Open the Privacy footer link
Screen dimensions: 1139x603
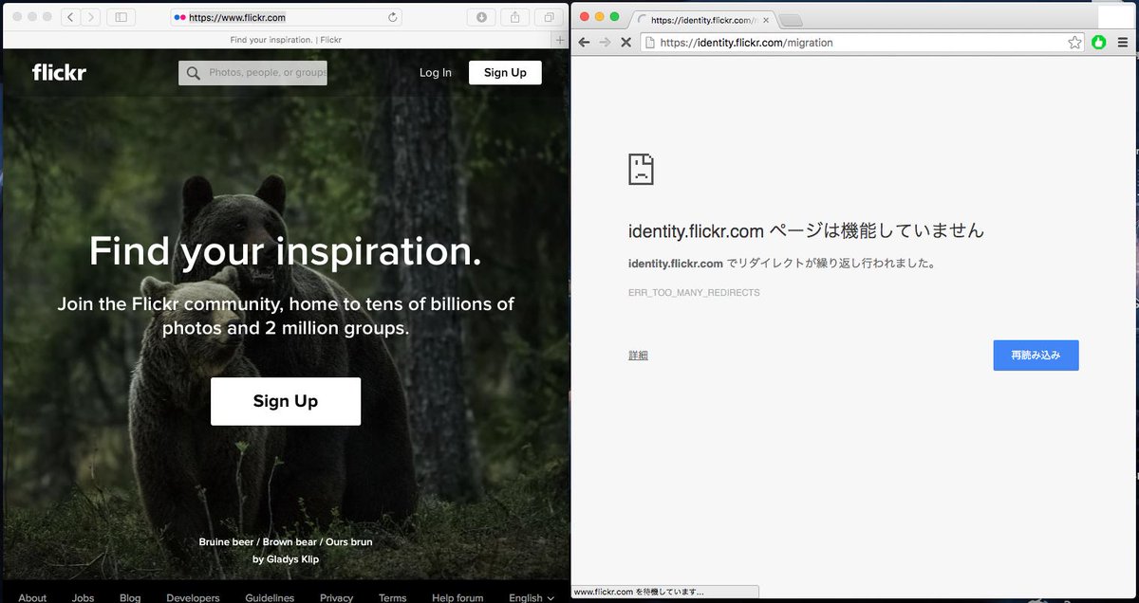tap(336, 597)
